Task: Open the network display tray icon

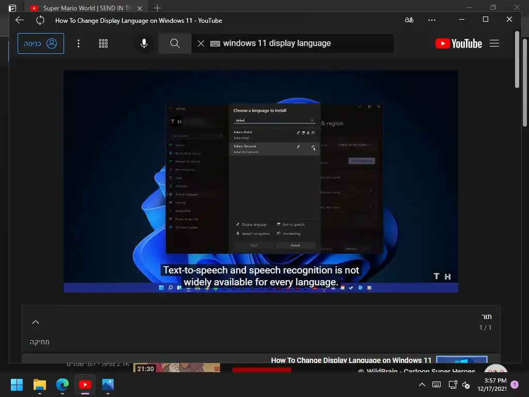Action: tap(453, 385)
